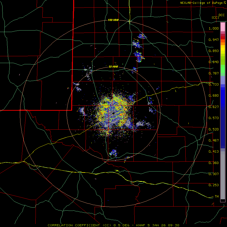
Task: Click the 50 NMI range ring label
Action: click(113, 67)
